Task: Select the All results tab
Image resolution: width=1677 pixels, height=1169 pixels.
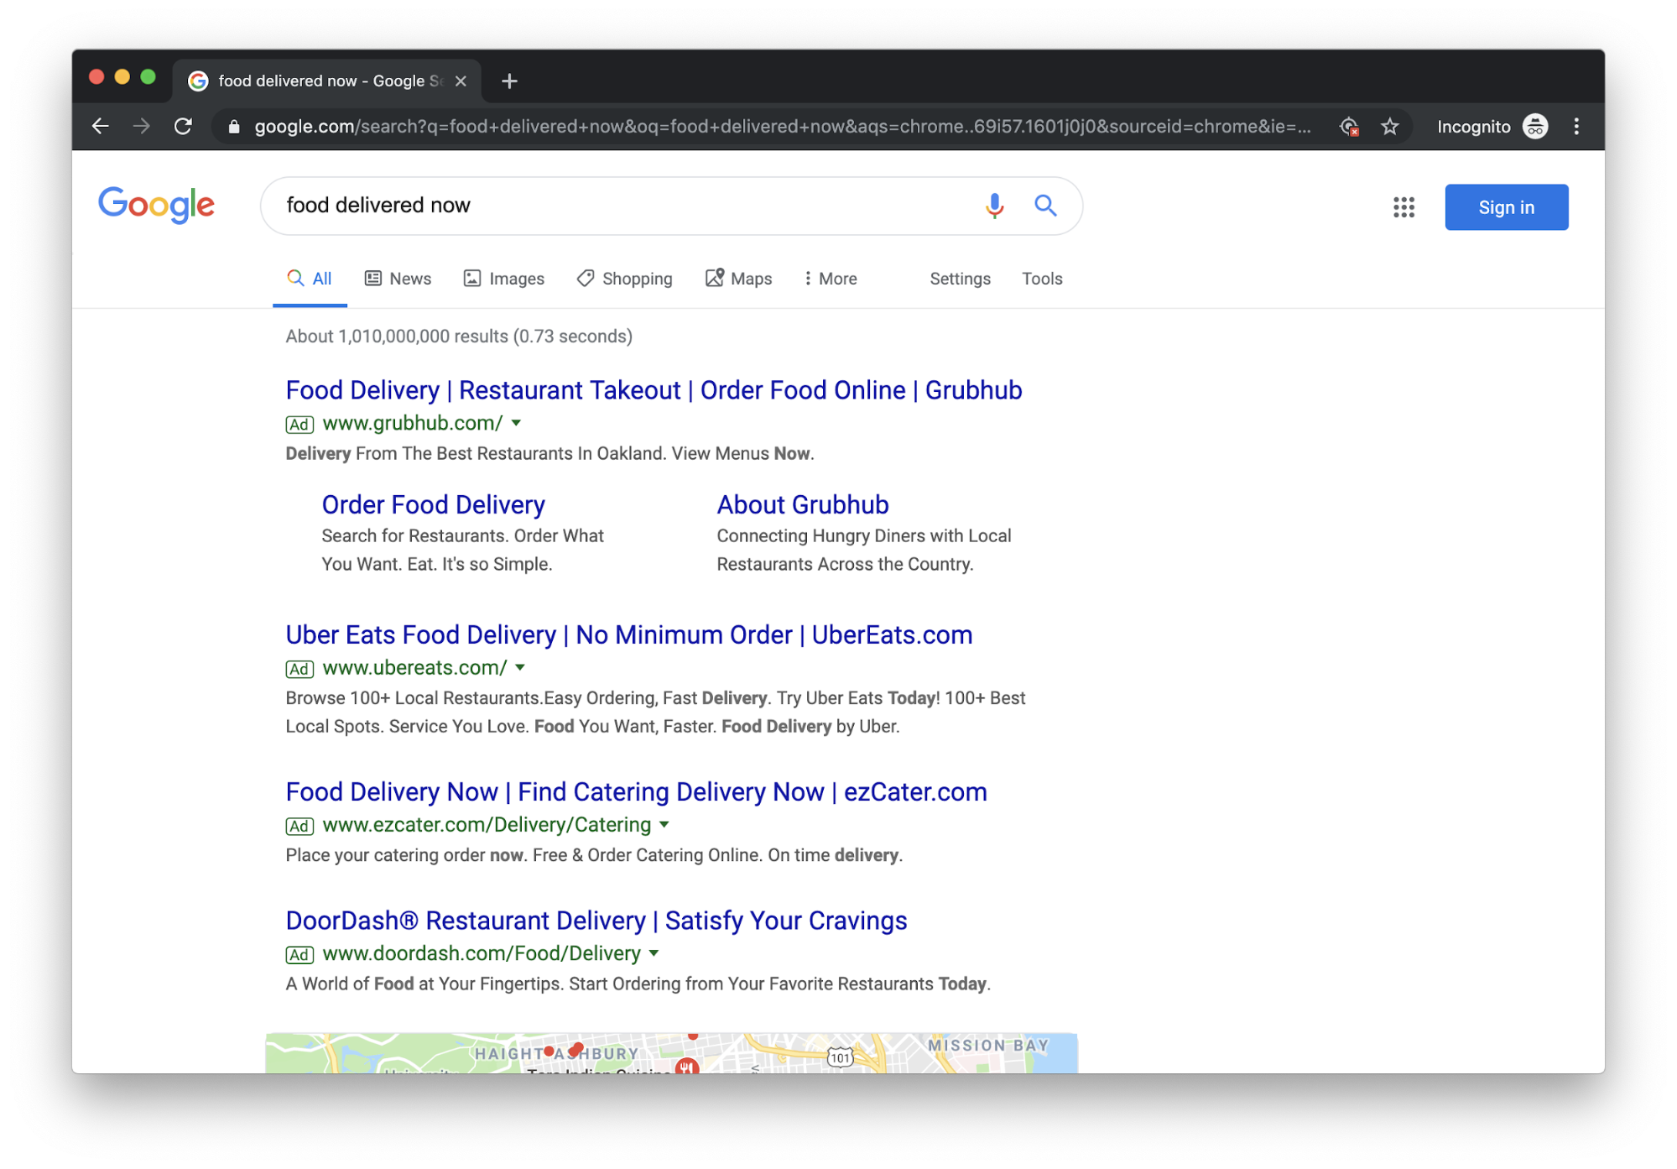Action: point(310,279)
